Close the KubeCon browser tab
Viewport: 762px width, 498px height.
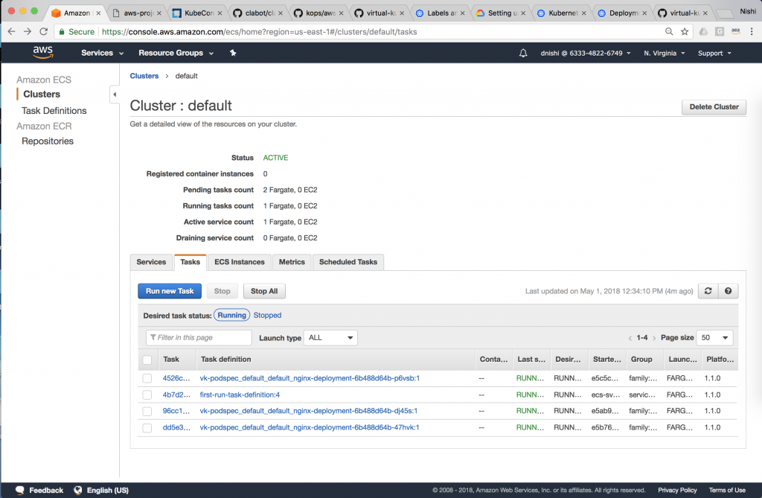tap(220, 13)
